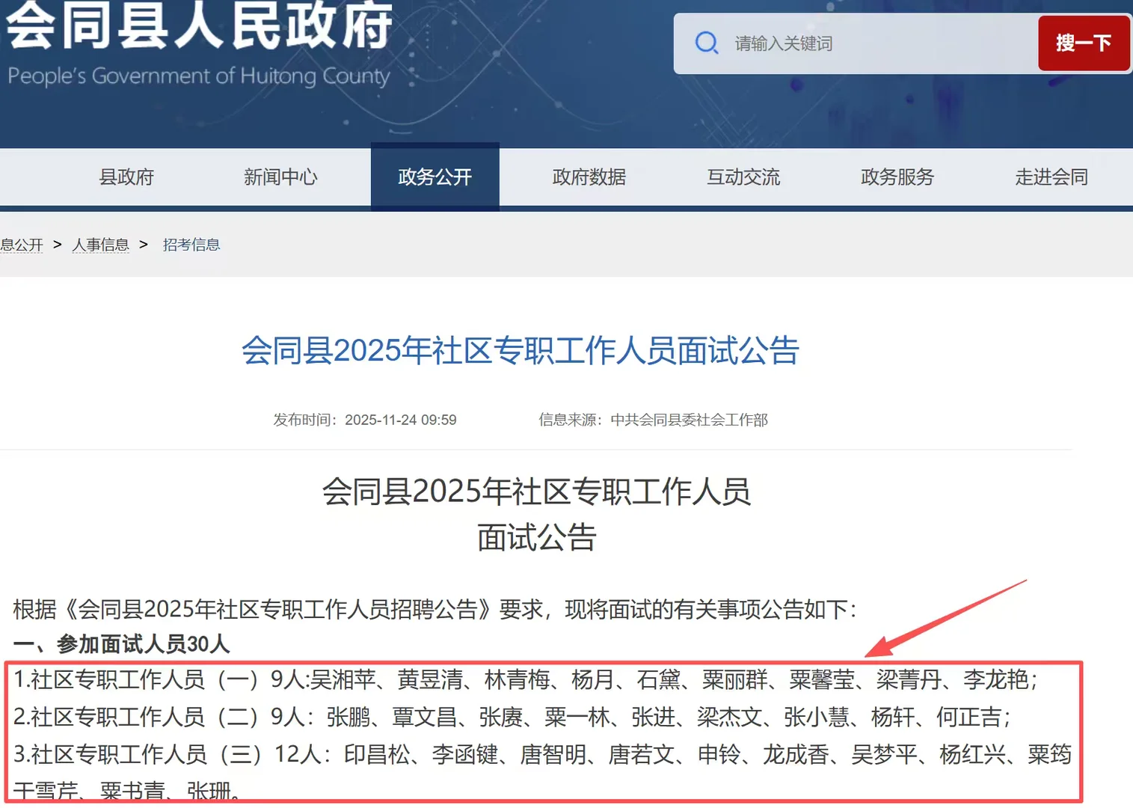Open the 信息公开 breadcrumb link
Viewport: 1133px width, 808px height.
22,245
